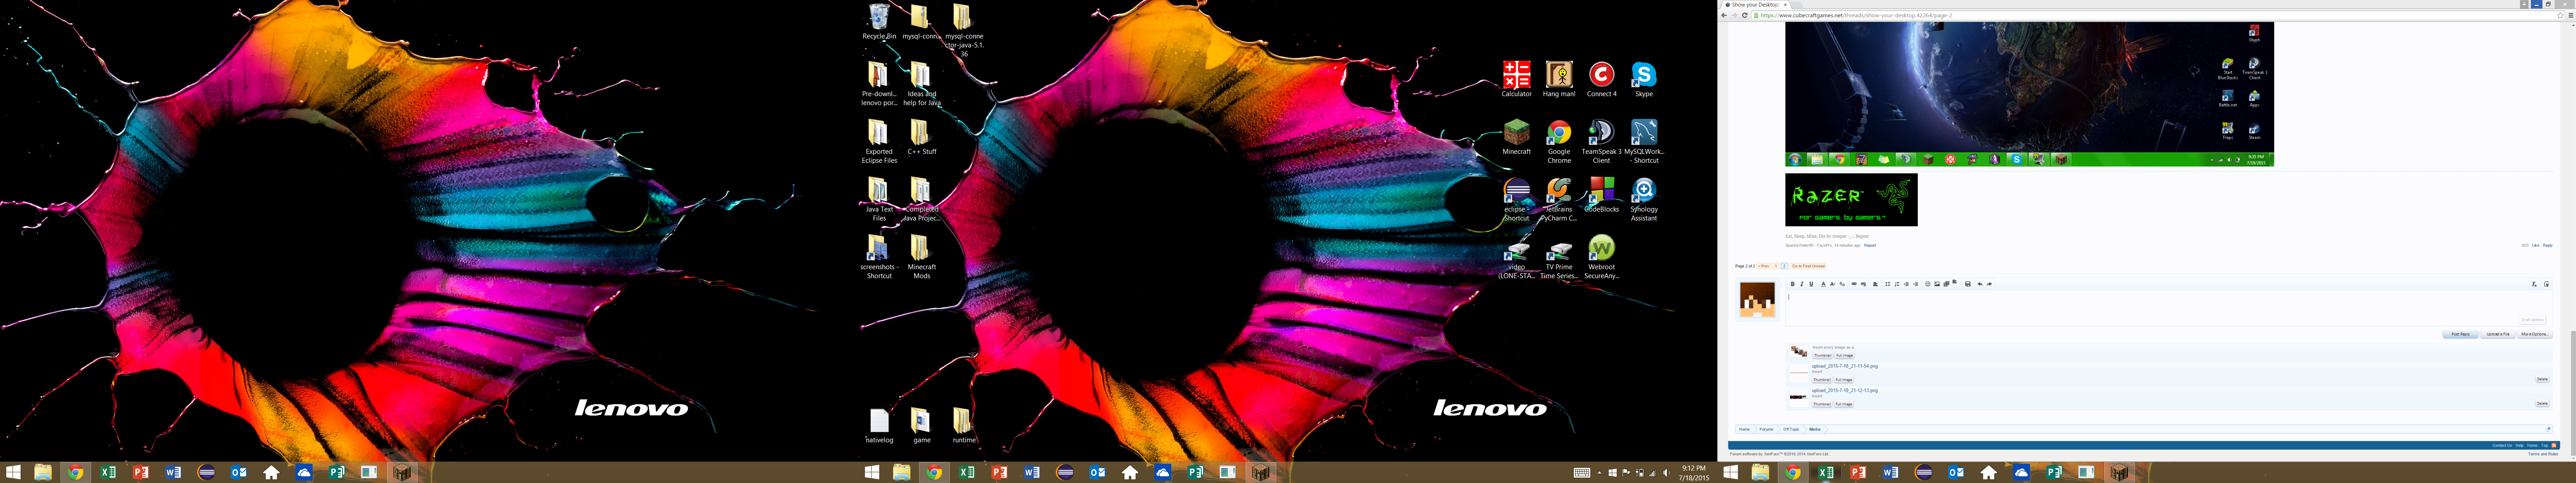Screen dimensions: 2576x483
Task: Open the smilies picker in editor toolbar
Action: 1928,284
